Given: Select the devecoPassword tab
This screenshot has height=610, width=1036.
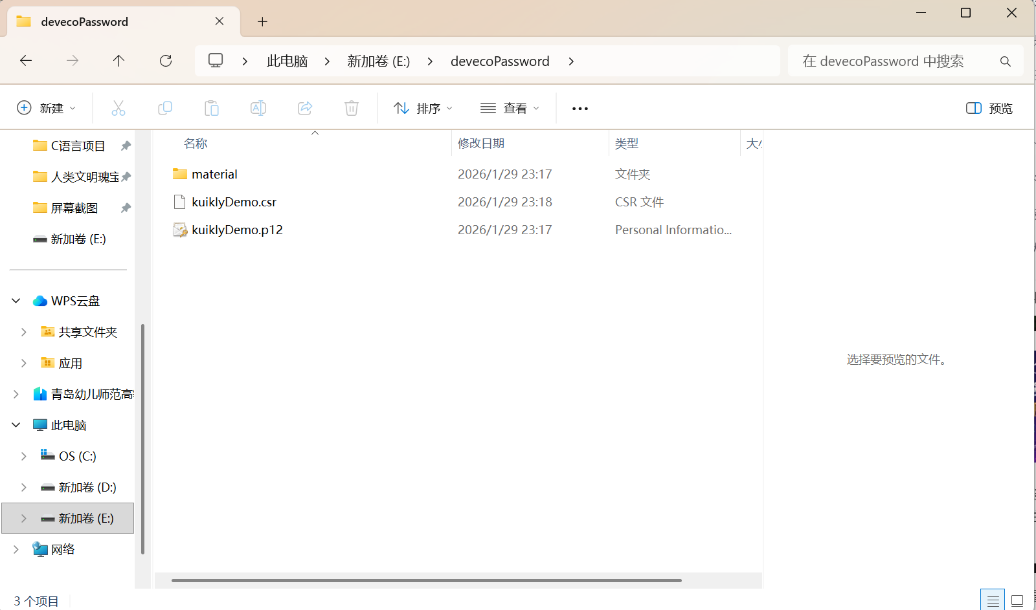Looking at the screenshot, I should (123, 22).
